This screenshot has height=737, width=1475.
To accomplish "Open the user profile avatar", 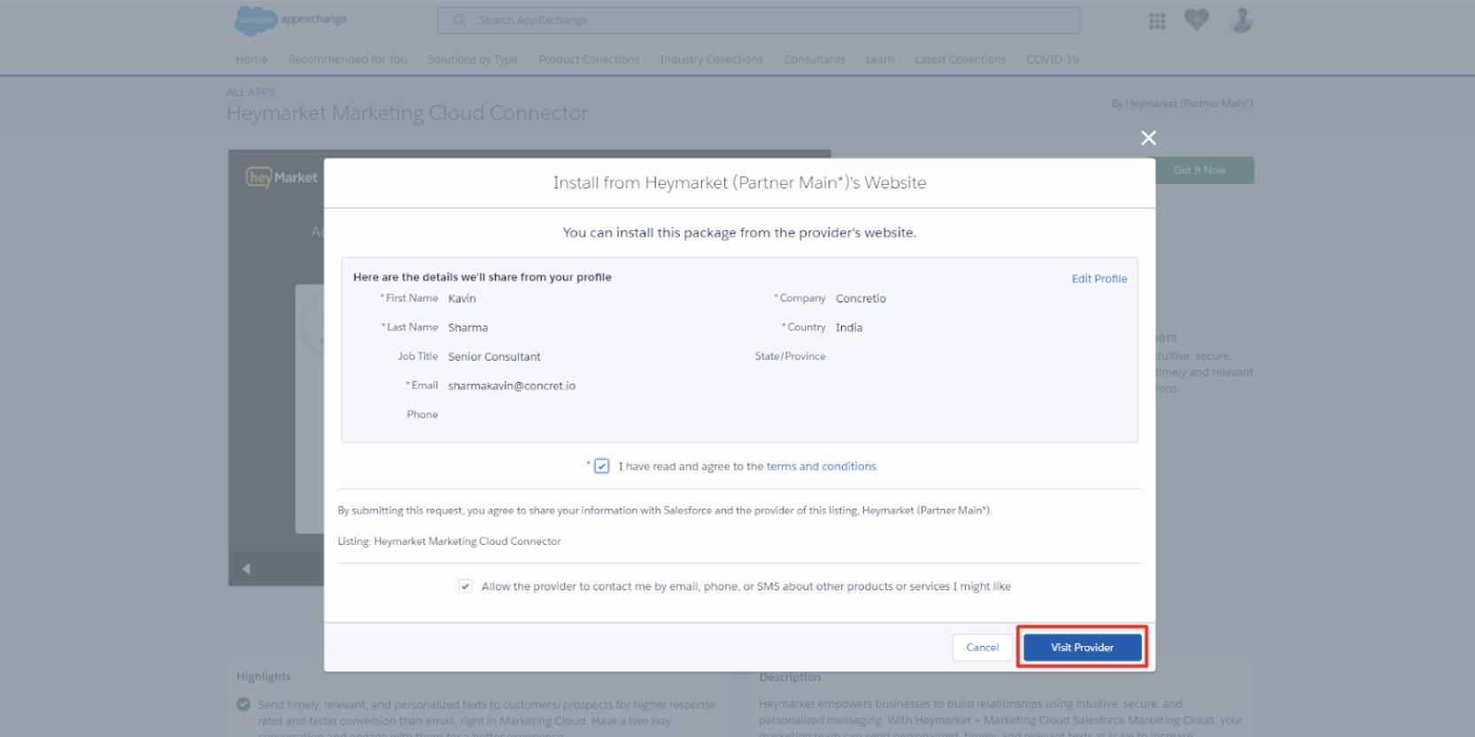I will [x=1241, y=19].
